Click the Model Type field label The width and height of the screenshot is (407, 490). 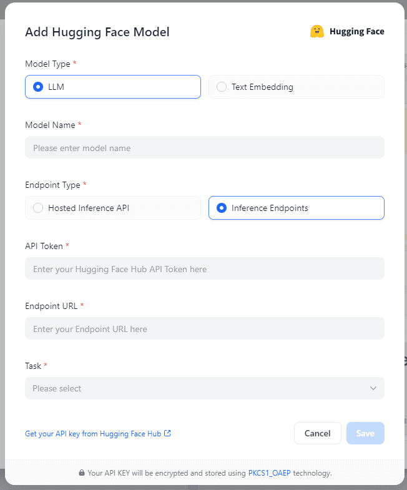coord(47,64)
